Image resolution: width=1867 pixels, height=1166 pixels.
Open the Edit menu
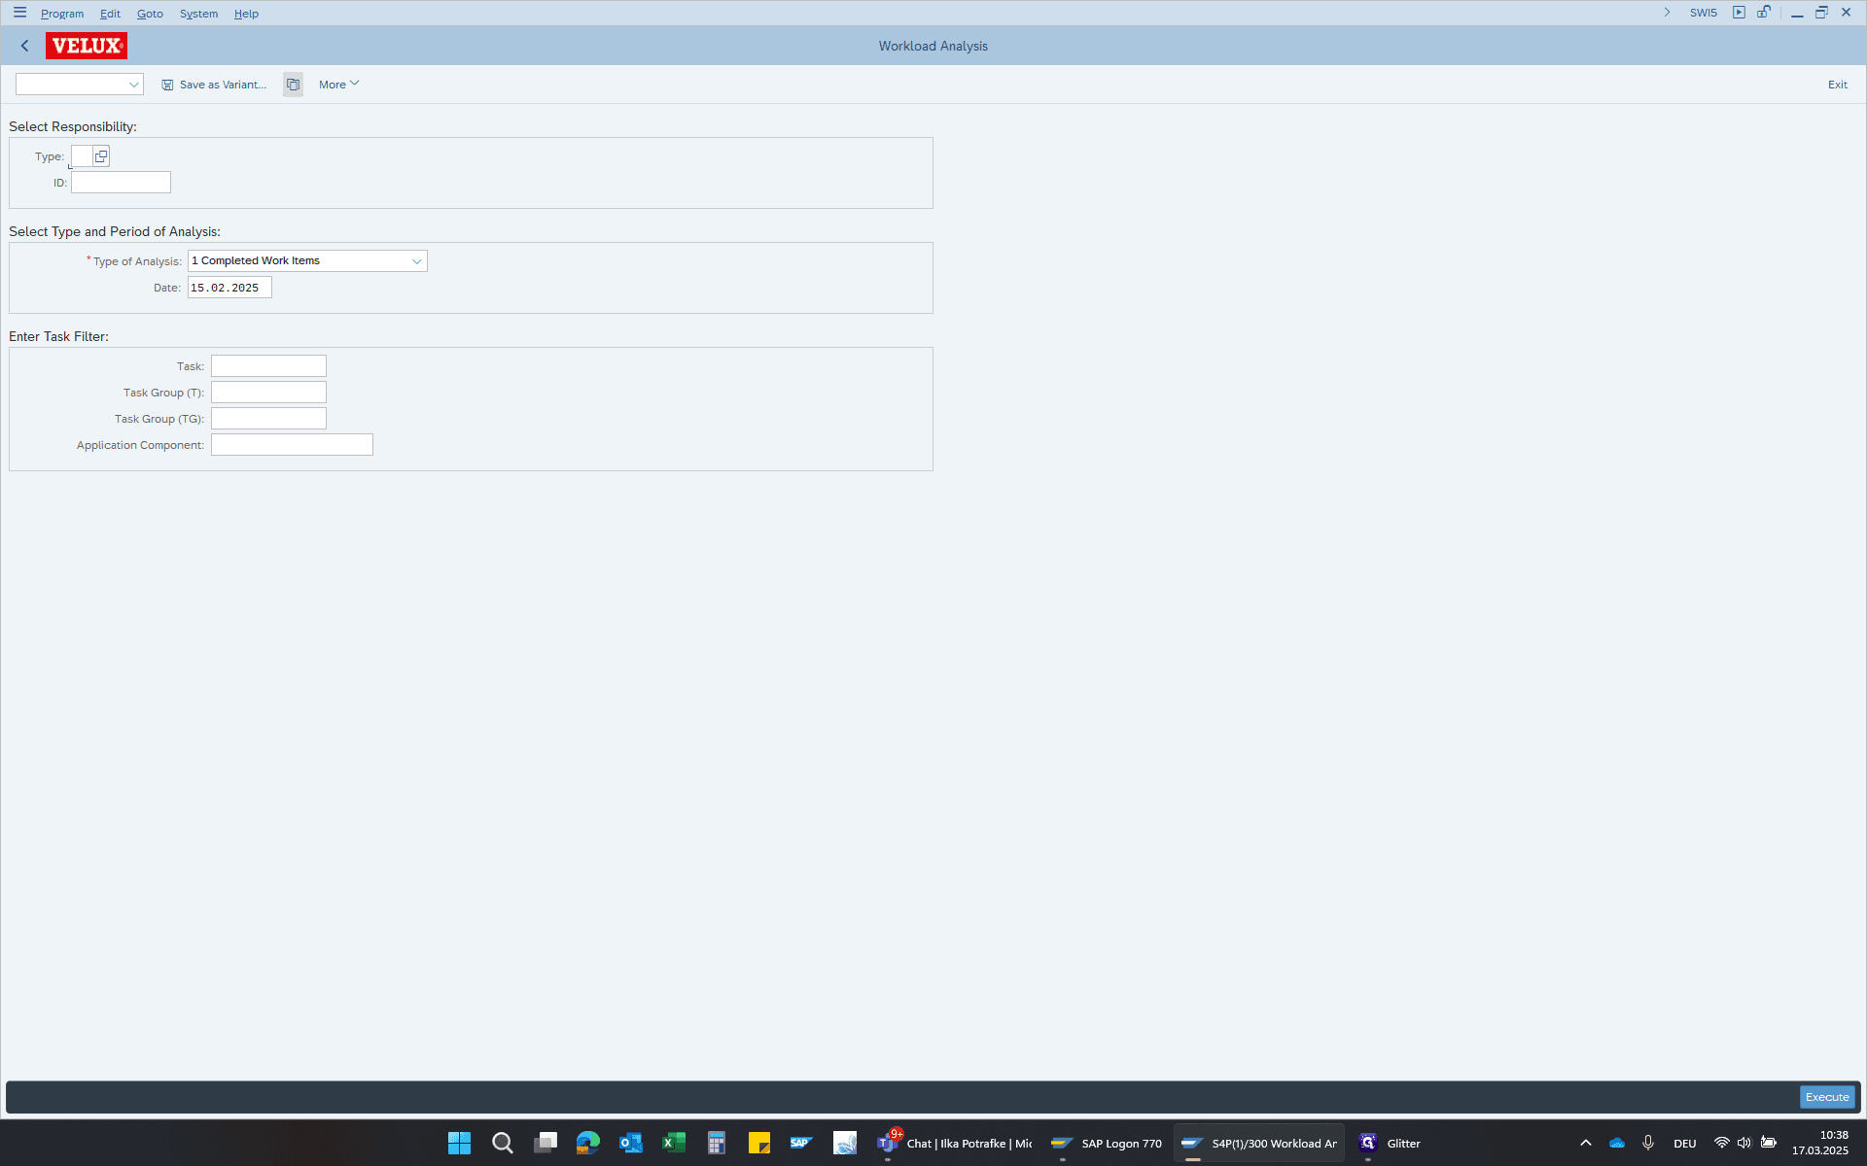click(x=110, y=14)
